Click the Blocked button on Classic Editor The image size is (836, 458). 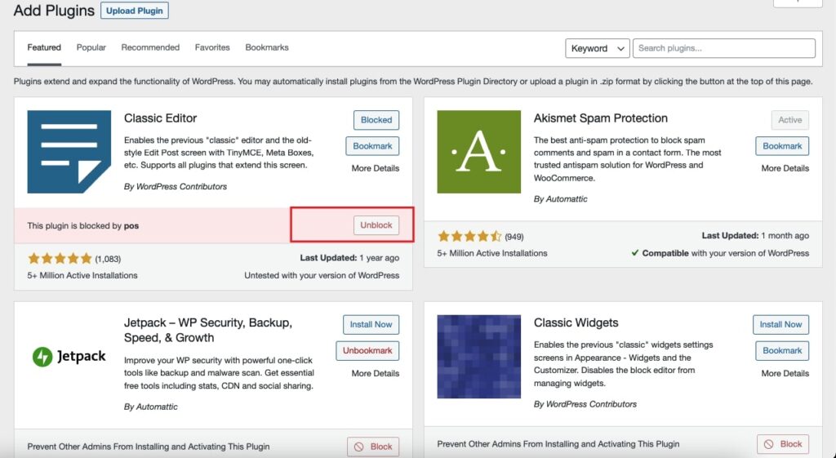[x=376, y=120]
